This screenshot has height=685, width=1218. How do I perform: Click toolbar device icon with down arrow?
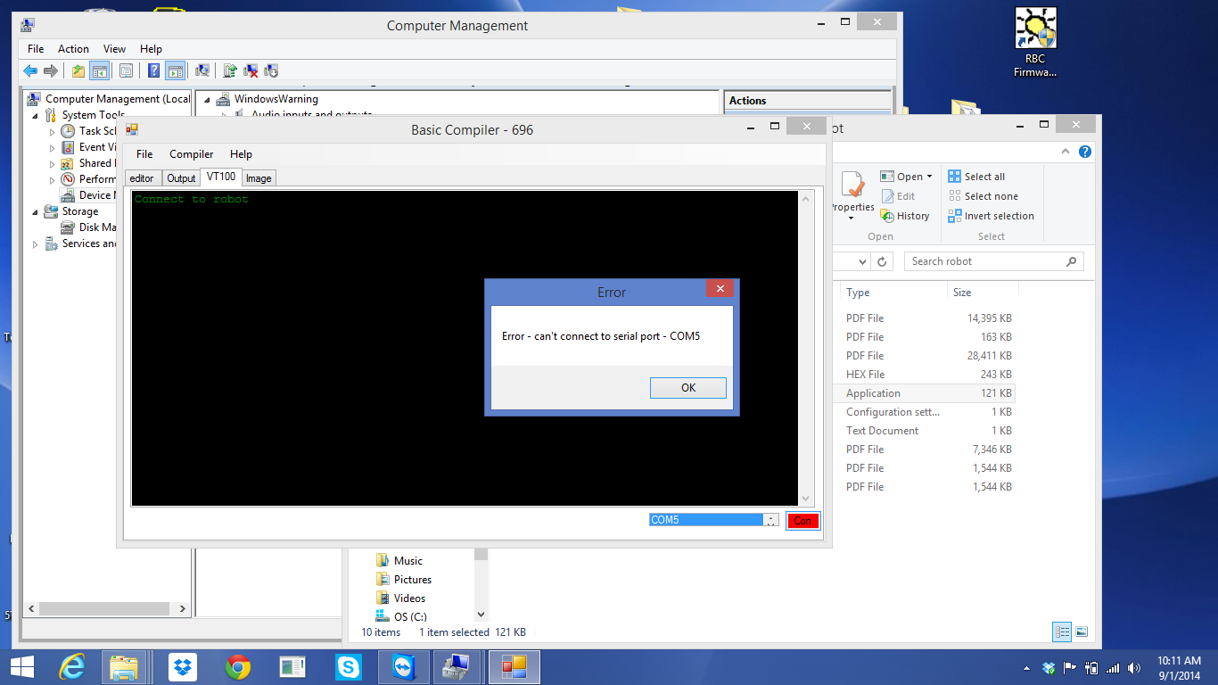click(x=271, y=70)
